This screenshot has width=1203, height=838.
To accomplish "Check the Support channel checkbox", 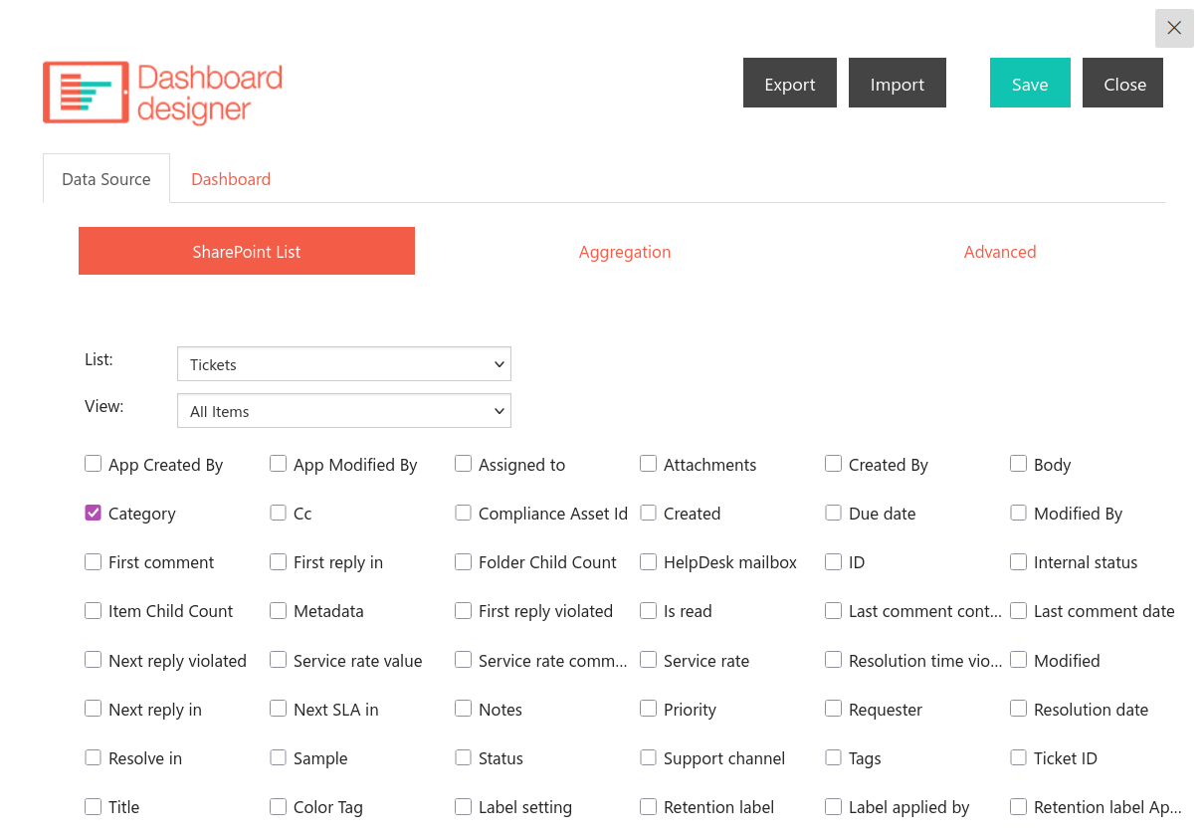I will [x=648, y=756].
